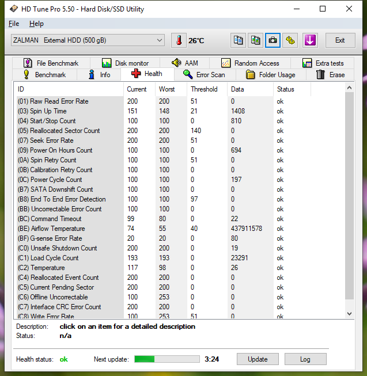
Task: Open the Help menu
Action: pos(36,24)
